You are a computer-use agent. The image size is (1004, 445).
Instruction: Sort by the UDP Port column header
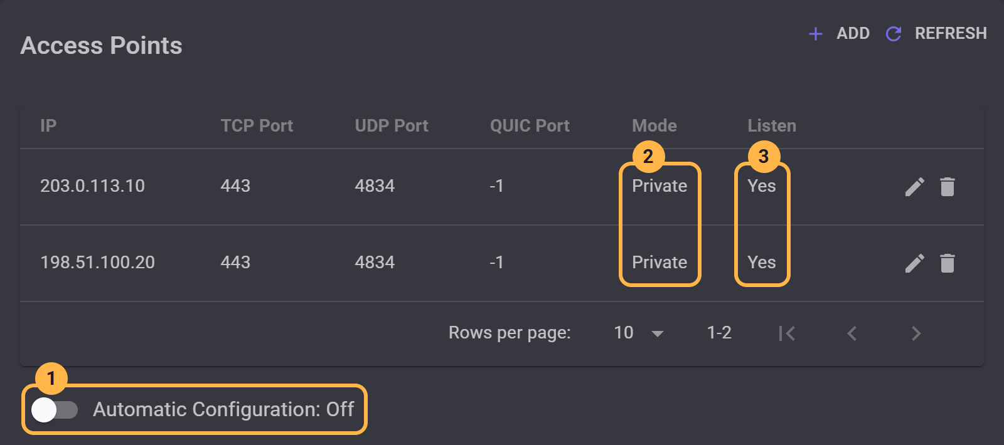click(392, 125)
